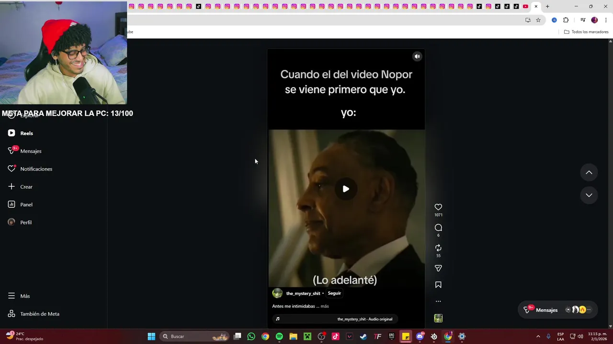Close the active browser tab
This screenshot has height=344, width=613.
[x=536, y=6]
